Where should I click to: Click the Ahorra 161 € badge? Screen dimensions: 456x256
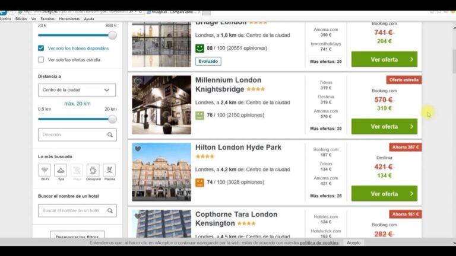[x=405, y=214]
